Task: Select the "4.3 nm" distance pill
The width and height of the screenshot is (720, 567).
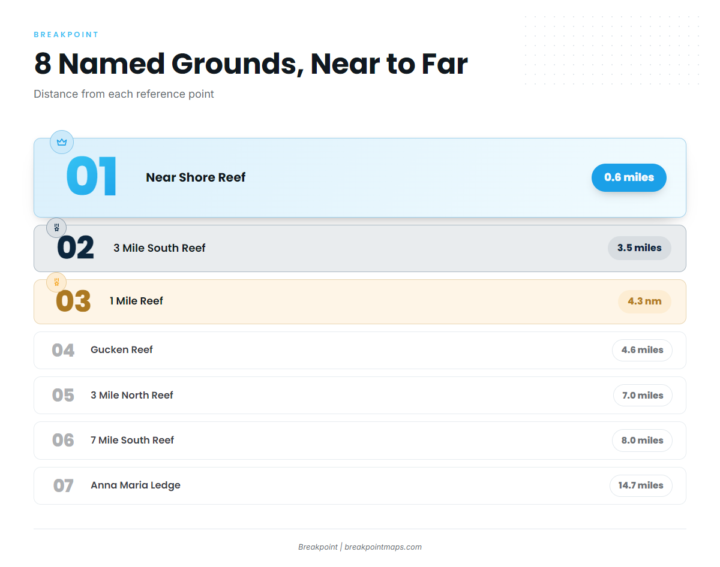Action: click(x=644, y=301)
